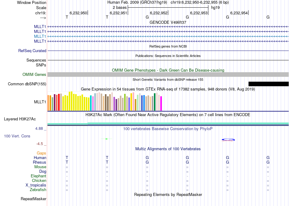Click the chr19: ruler label

pos(40,13)
